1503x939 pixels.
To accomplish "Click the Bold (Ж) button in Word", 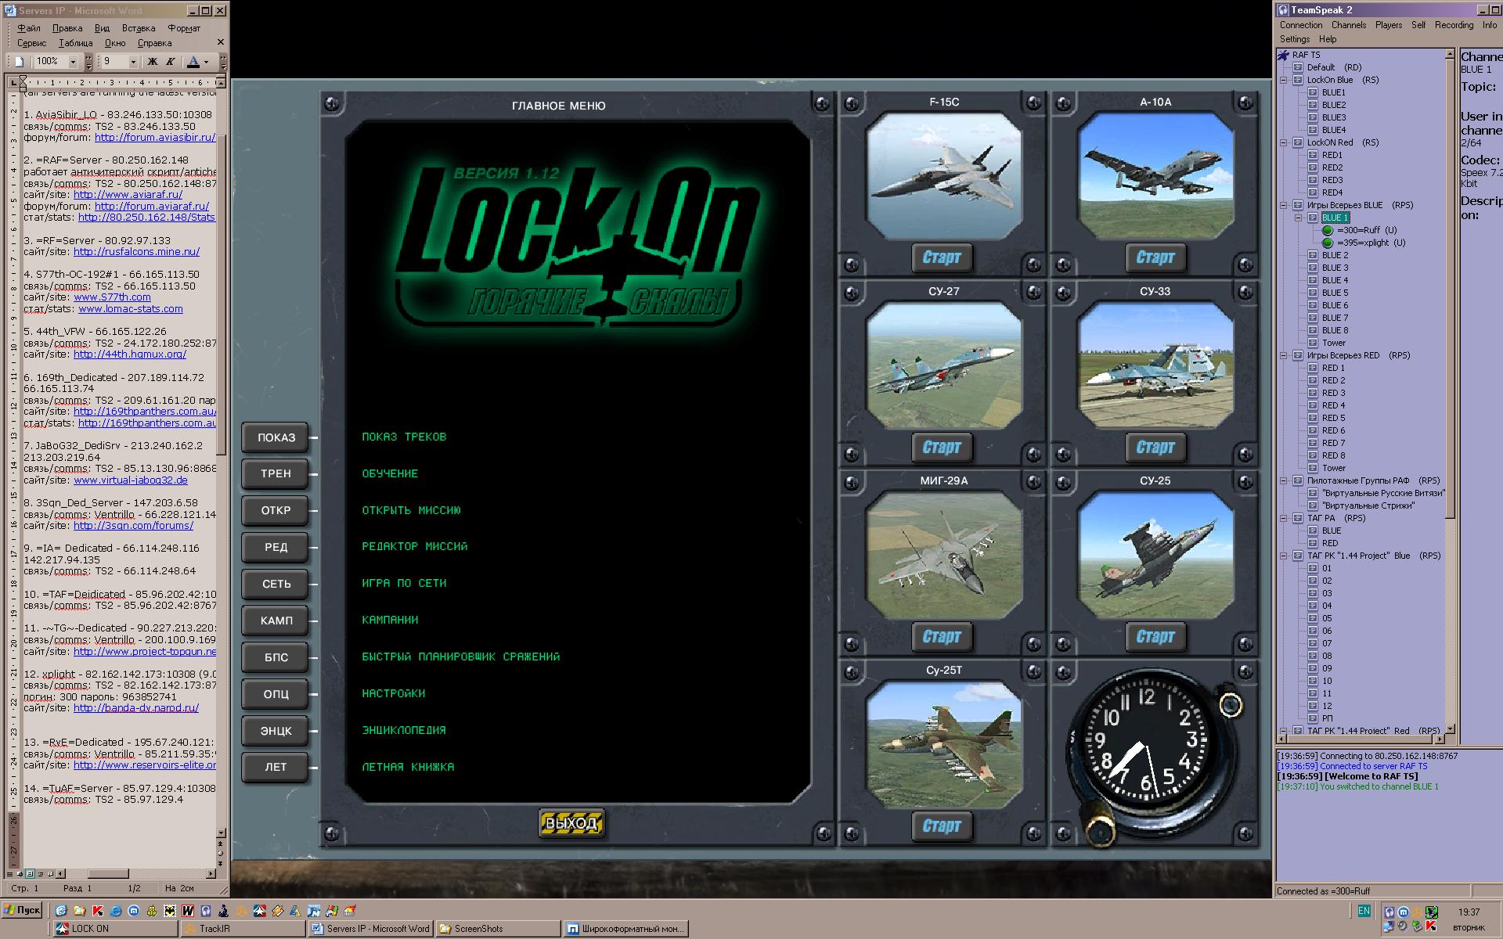I will pos(153,61).
